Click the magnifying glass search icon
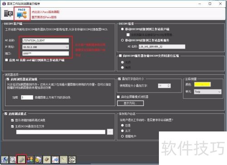This screenshot has width=227, height=165. coord(13,160)
